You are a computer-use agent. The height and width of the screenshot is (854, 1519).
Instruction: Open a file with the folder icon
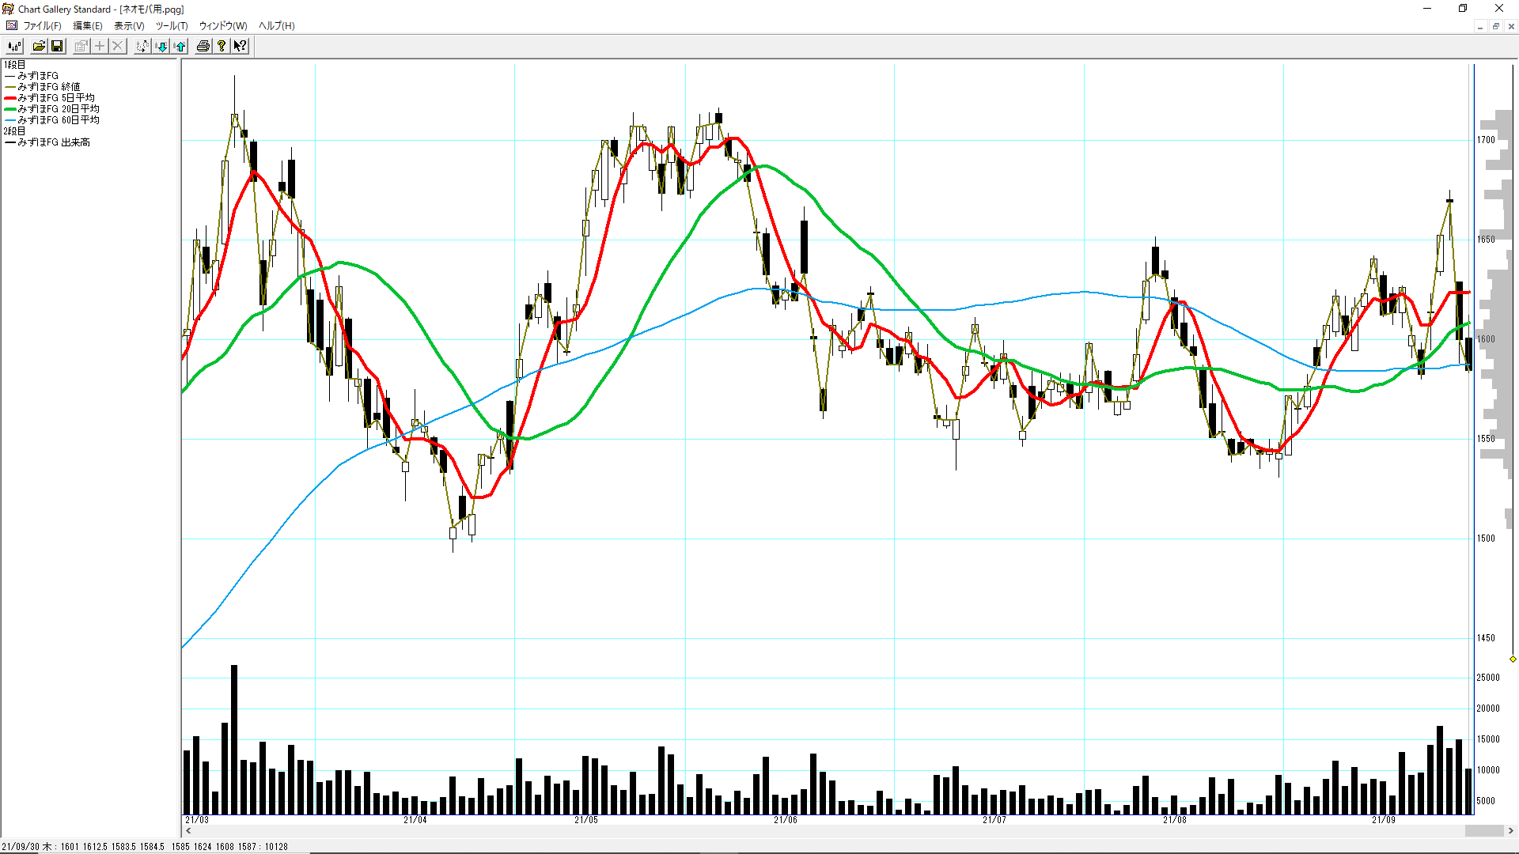tap(38, 46)
